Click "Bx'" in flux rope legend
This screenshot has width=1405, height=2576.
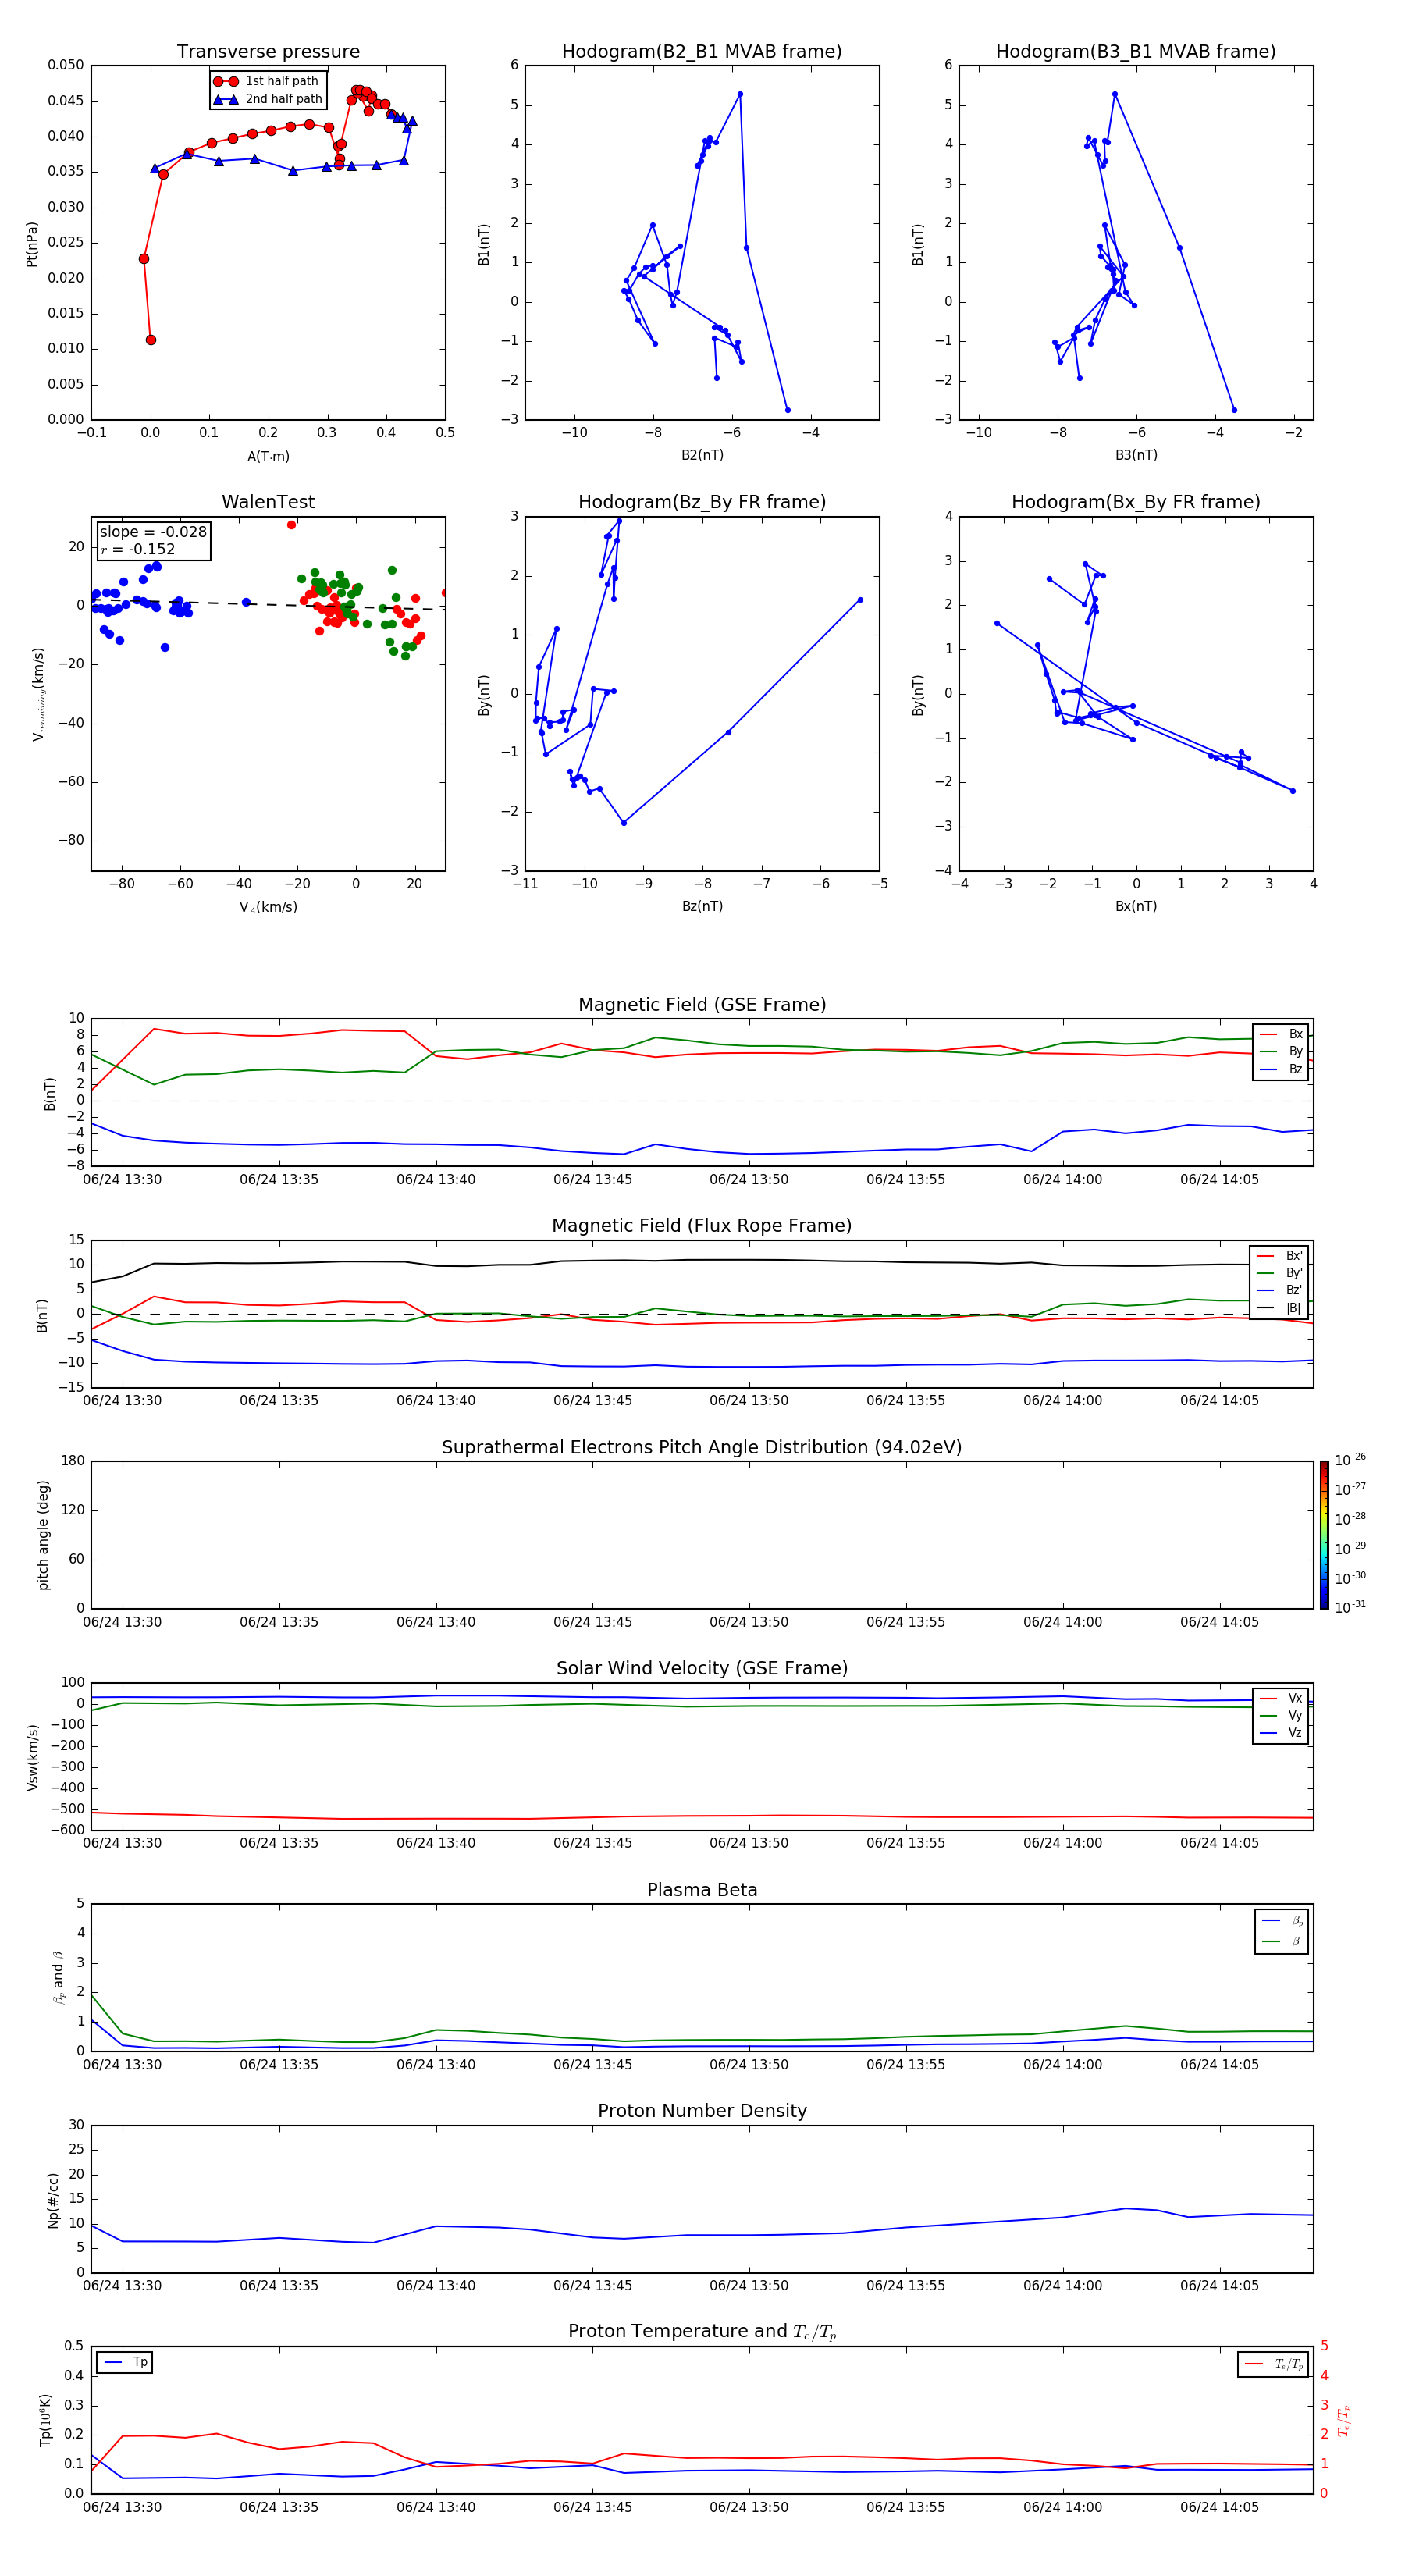1280,1256
